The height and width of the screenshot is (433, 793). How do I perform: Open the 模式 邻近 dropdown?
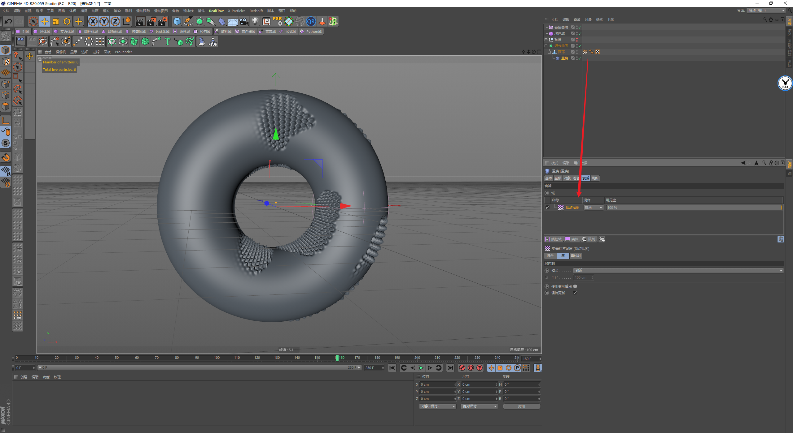point(678,271)
